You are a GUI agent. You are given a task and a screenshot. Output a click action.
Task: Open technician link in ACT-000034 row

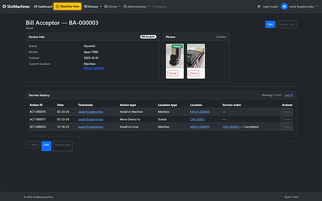[91, 127]
